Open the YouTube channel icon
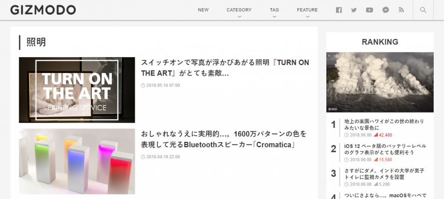This screenshot has width=444, height=199. point(369,10)
